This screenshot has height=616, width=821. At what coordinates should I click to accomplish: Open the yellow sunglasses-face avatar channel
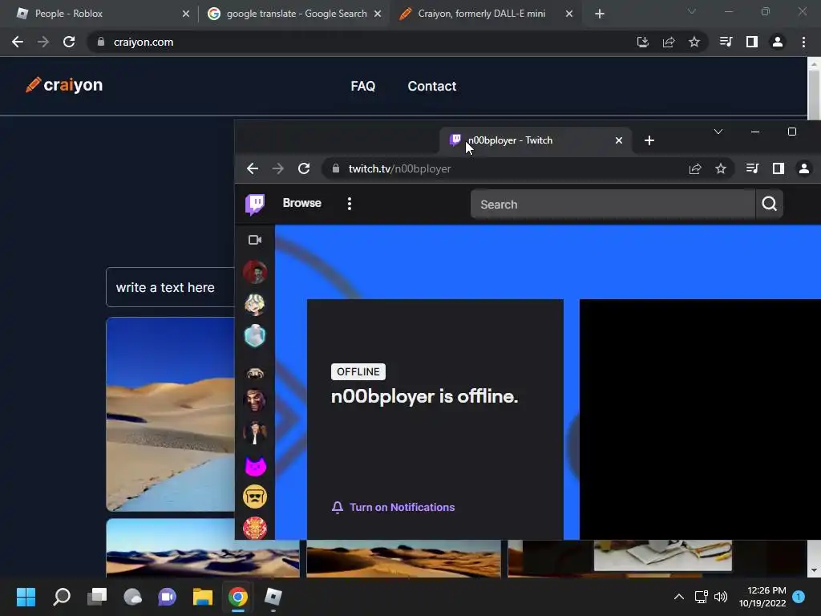click(x=255, y=496)
